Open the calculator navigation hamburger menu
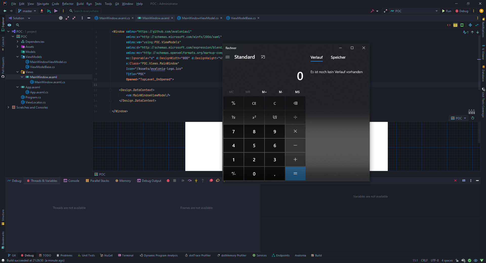 [228, 57]
